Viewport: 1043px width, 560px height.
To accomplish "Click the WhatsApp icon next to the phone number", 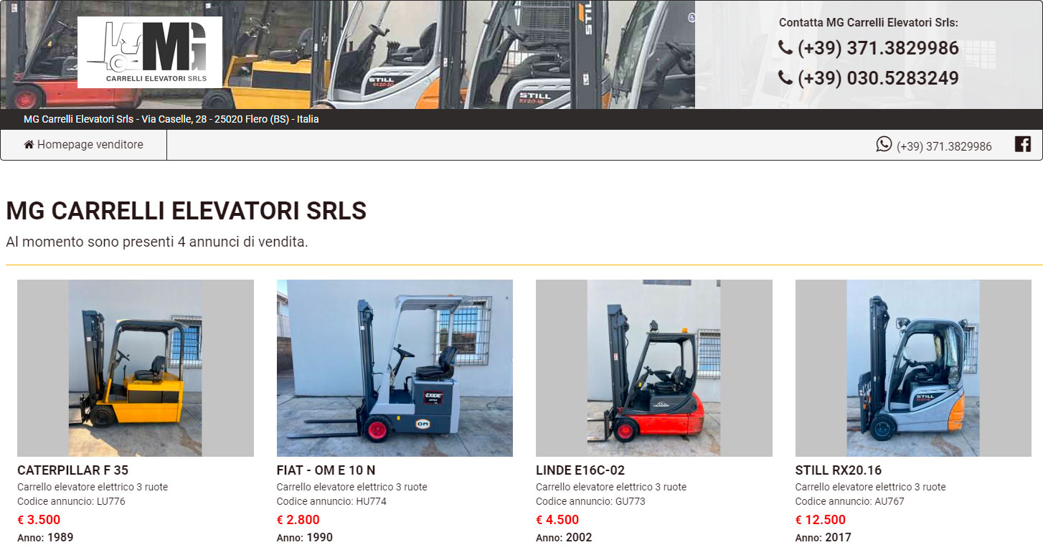I will pos(884,144).
